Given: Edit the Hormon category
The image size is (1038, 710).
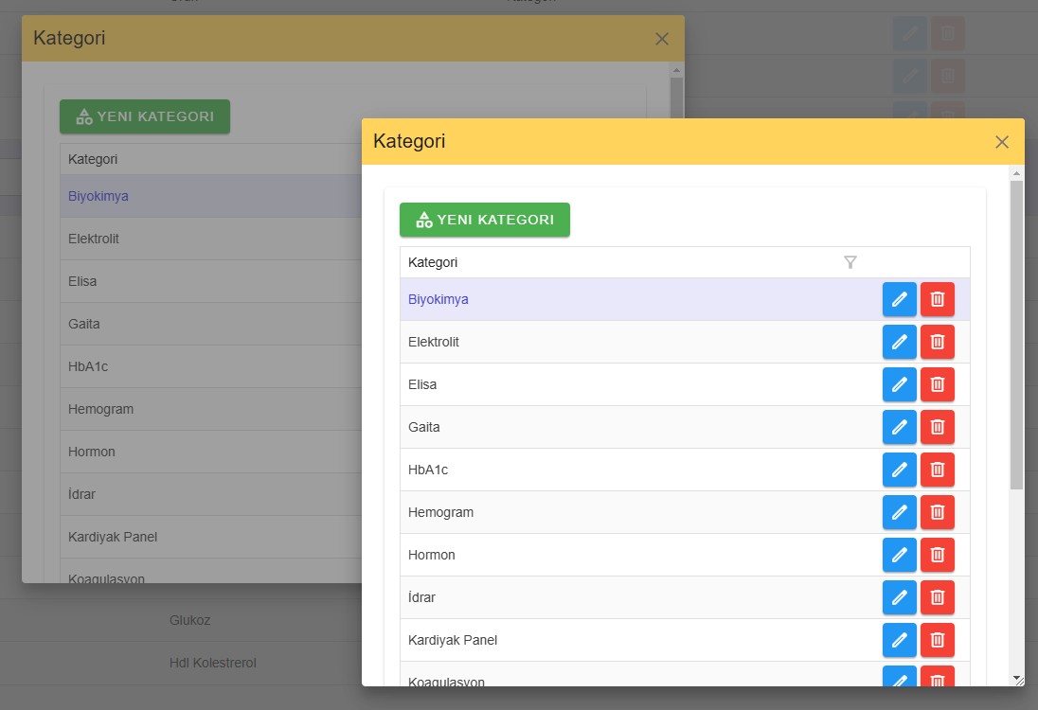Looking at the screenshot, I should 899,555.
